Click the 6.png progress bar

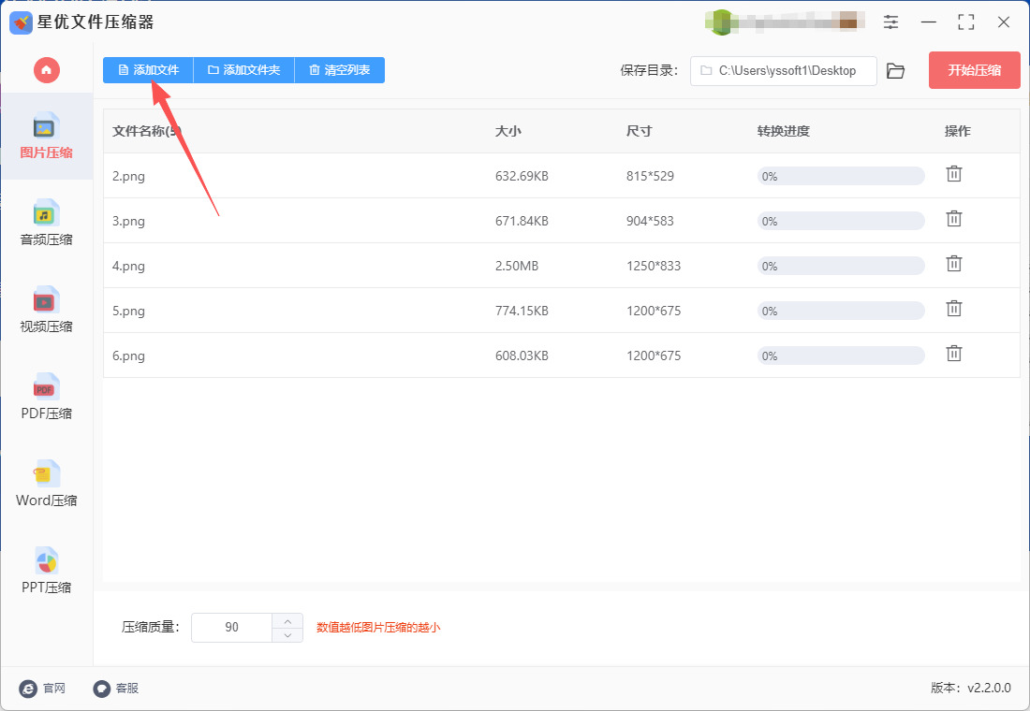point(841,355)
